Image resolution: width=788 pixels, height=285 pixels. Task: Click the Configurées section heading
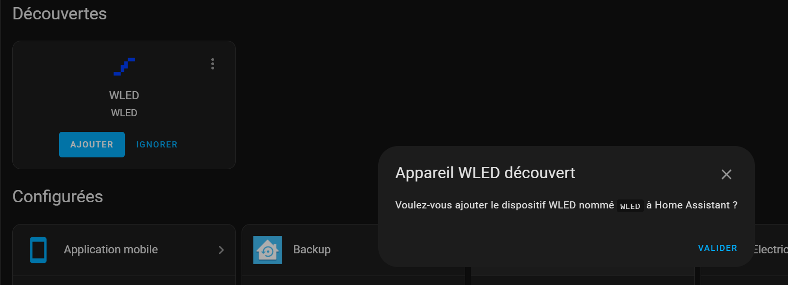click(x=58, y=197)
